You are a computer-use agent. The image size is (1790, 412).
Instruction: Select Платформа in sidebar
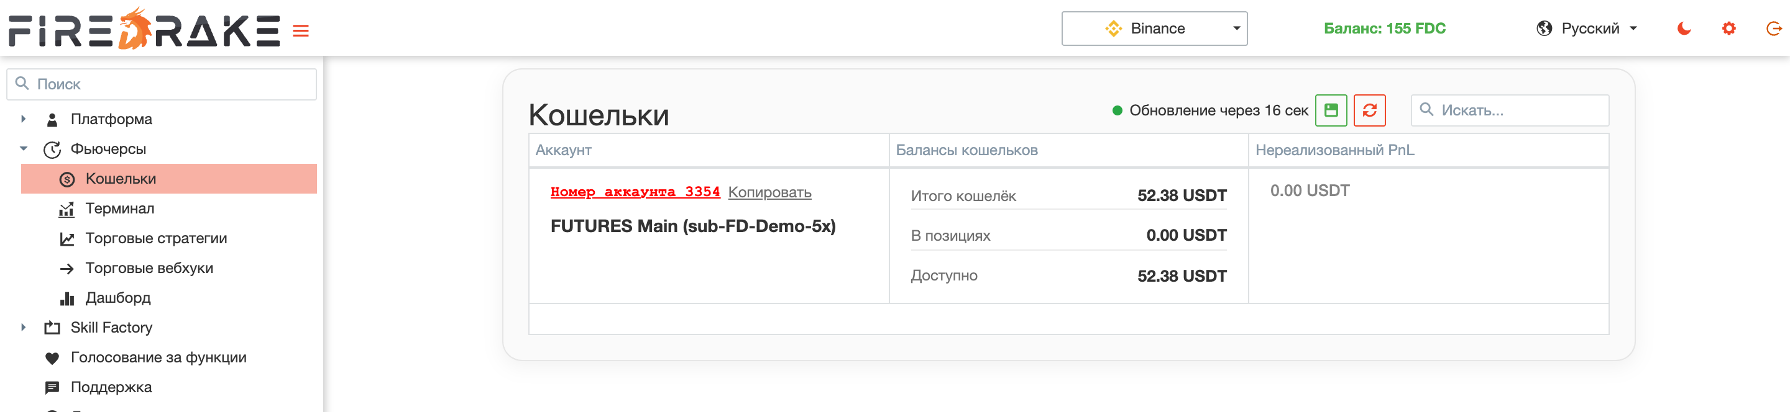coord(111,119)
